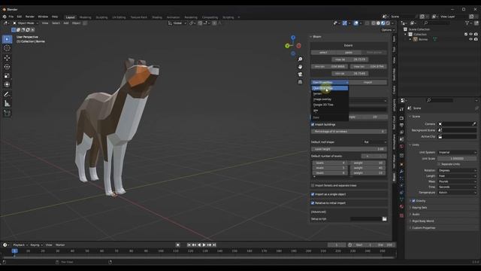Click the plus button for number of levels

368,156
